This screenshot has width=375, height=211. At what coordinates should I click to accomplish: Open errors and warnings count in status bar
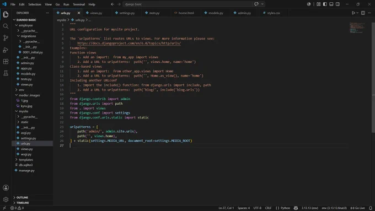click(17, 208)
